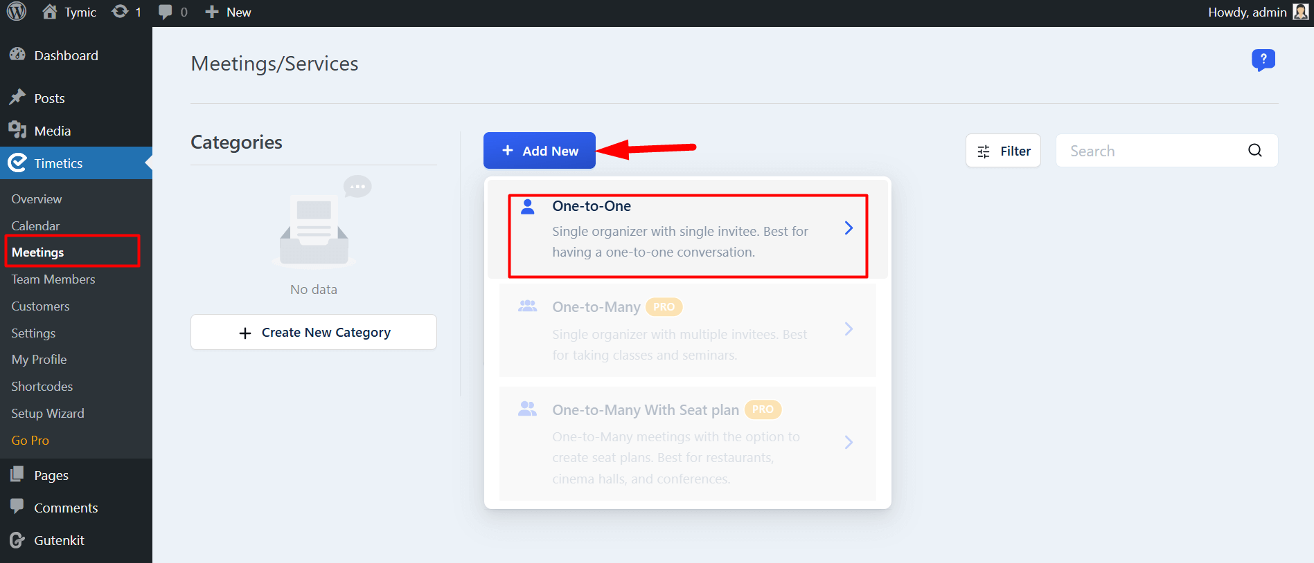Click the search magnifier icon
The height and width of the screenshot is (563, 1314).
click(x=1255, y=150)
